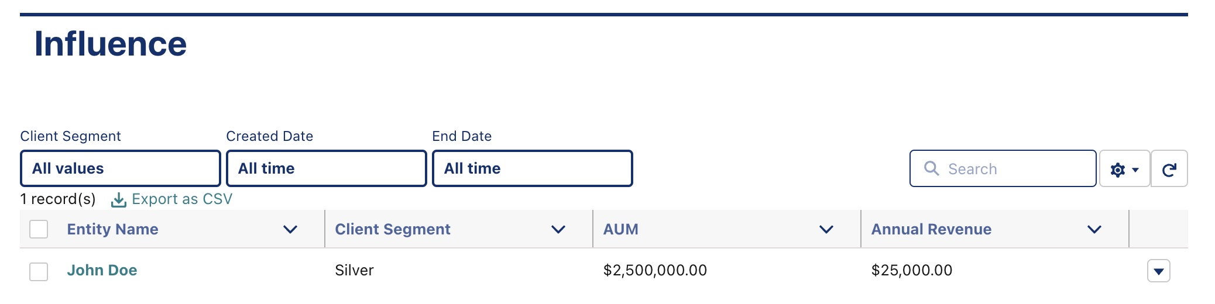Click the magnifier icon in Search
The height and width of the screenshot is (304, 1215).
(931, 168)
